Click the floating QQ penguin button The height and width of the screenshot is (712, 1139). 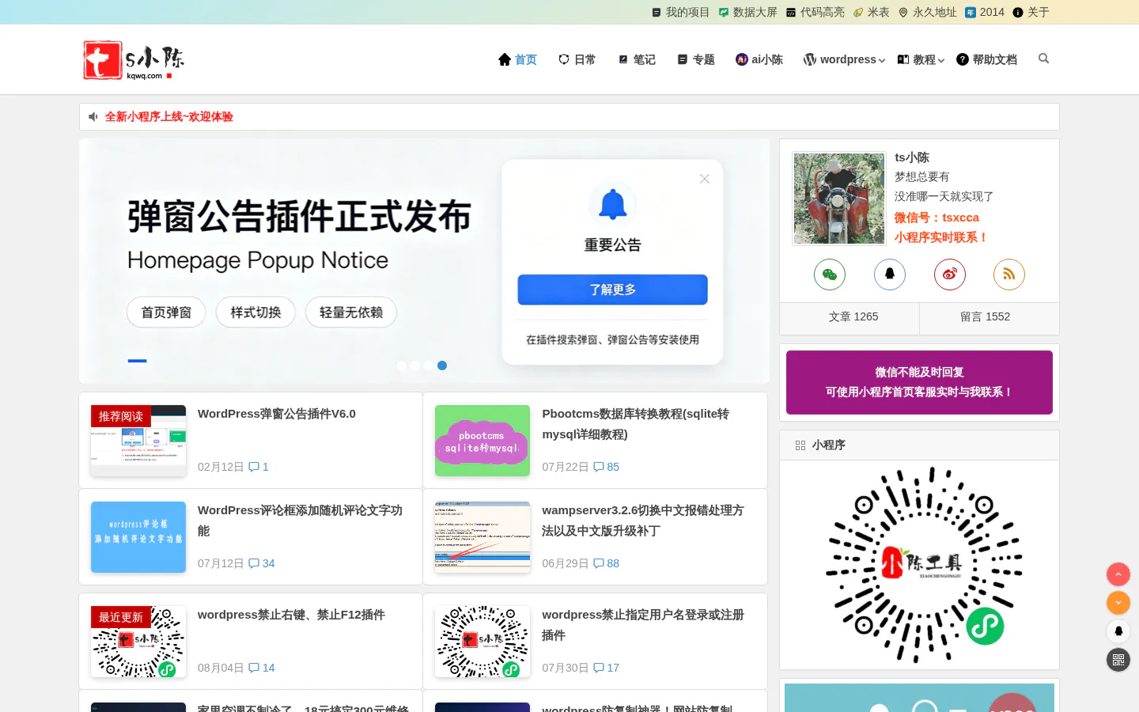1118,631
